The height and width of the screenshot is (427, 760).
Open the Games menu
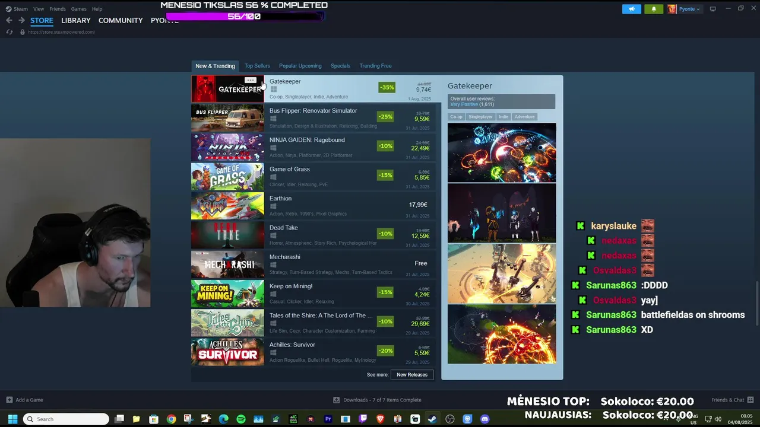pos(78,9)
